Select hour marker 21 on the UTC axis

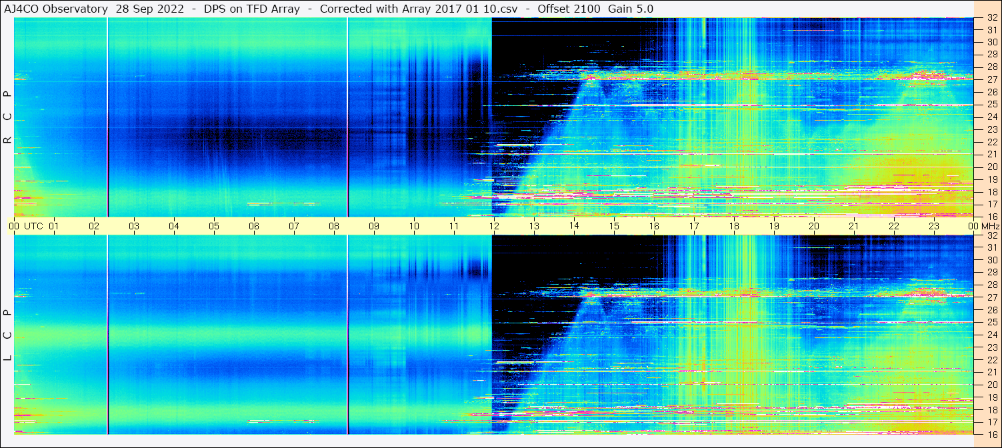coord(854,226)
